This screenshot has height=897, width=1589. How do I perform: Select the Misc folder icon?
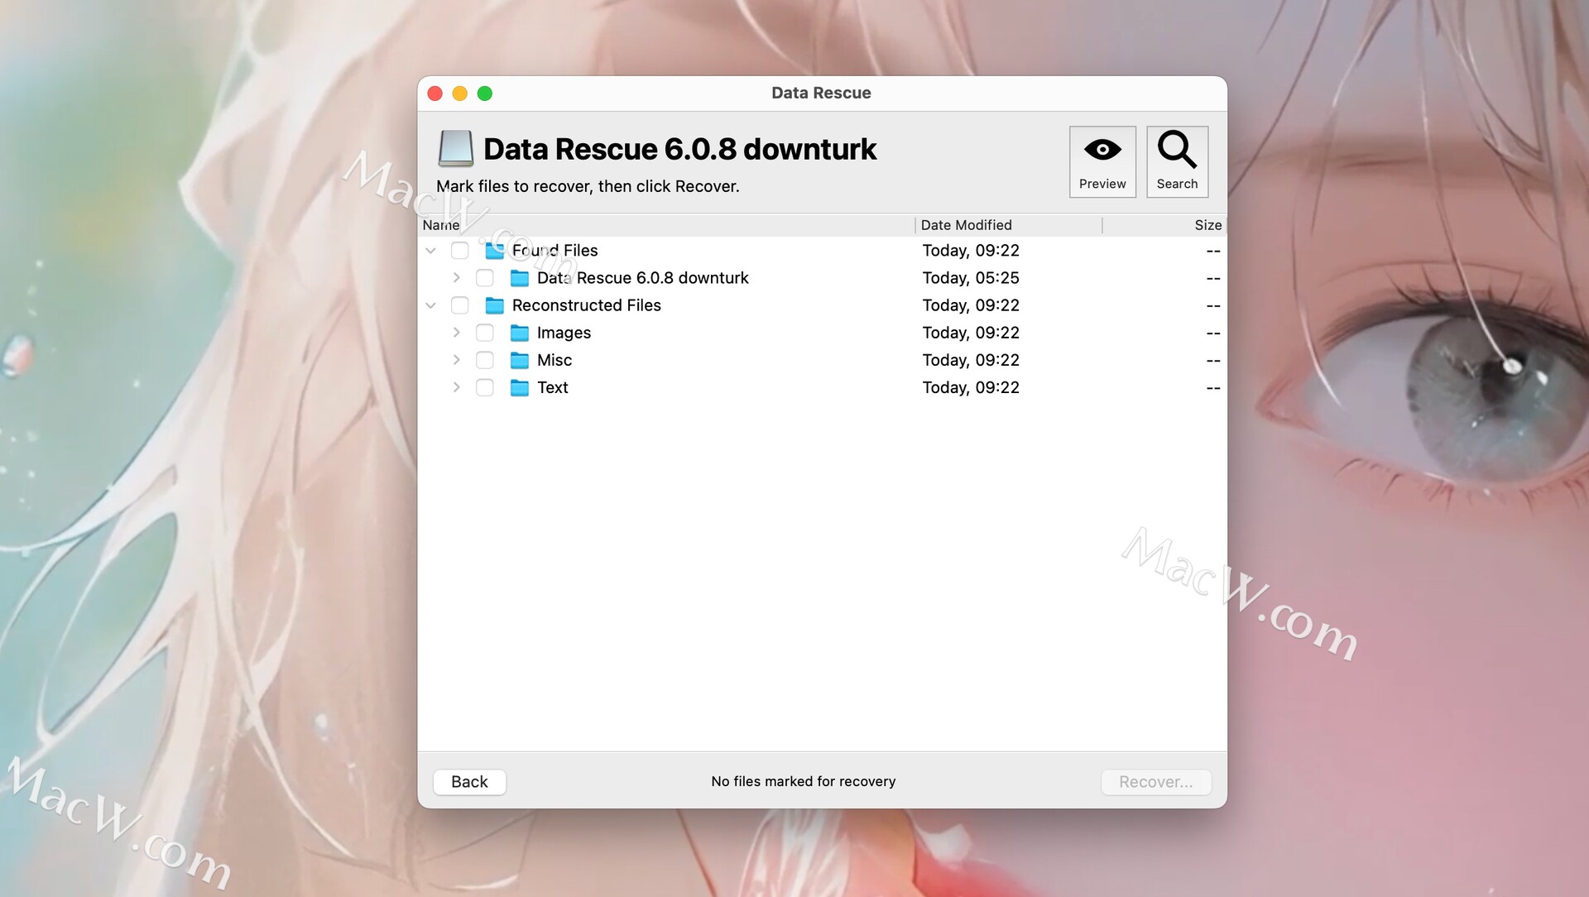(520, 360)
